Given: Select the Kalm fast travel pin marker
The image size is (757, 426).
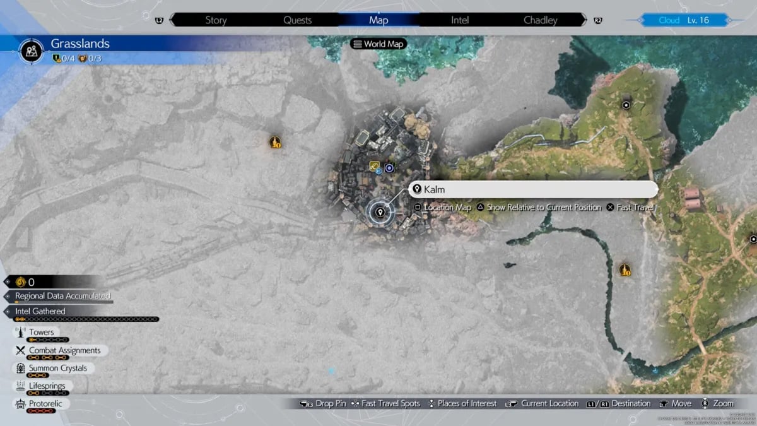Looking at the screenshot, I should click(x=380, y=213).
